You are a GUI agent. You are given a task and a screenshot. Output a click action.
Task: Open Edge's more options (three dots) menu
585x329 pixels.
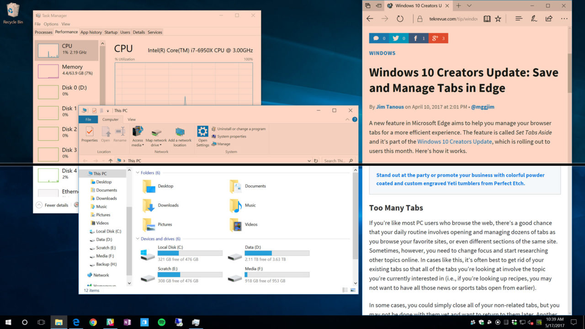coord(564,19)
